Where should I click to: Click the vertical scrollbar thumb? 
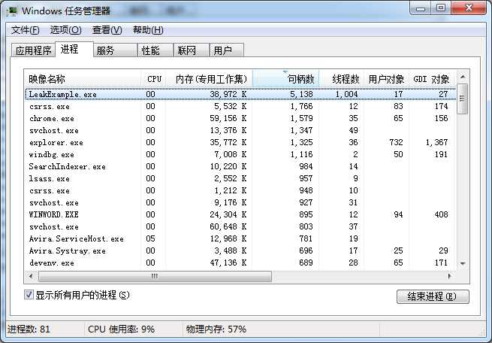coord(463,99)
